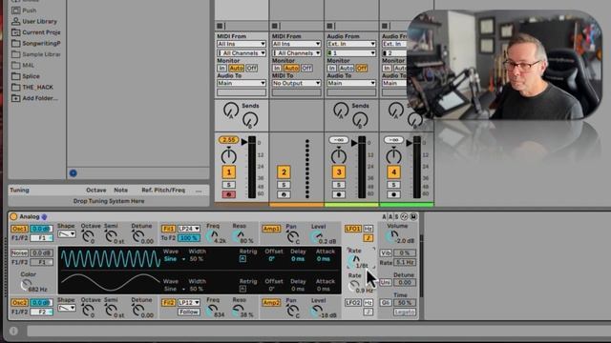Adjust Fil1 Reso knob
This screenshot has width=611, height=343.
[x=238, y=236]
